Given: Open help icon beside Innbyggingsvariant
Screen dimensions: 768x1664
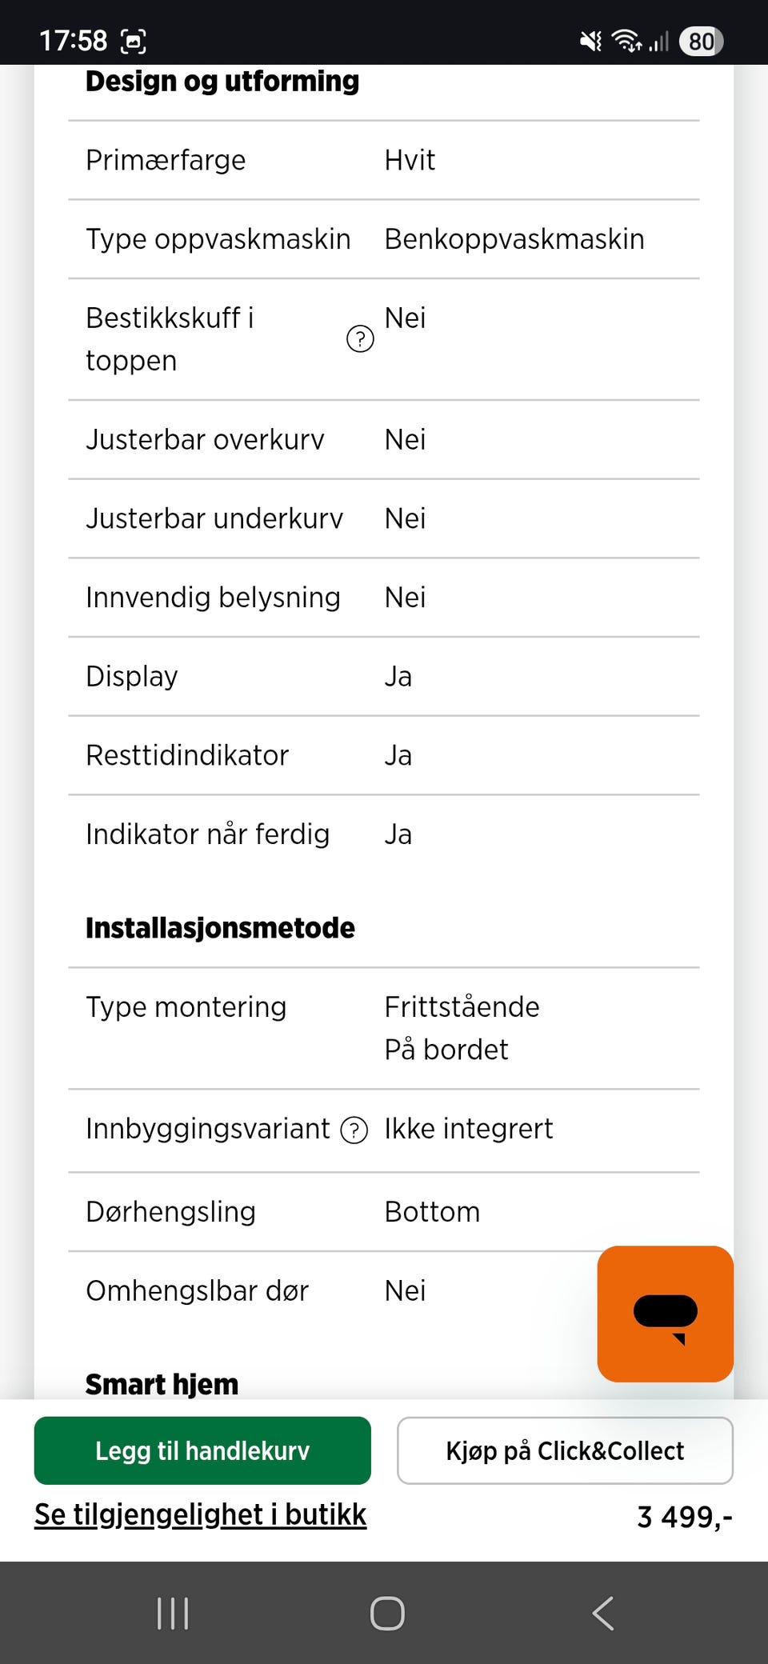Looking at the screenshot, I should [354, 1130].
